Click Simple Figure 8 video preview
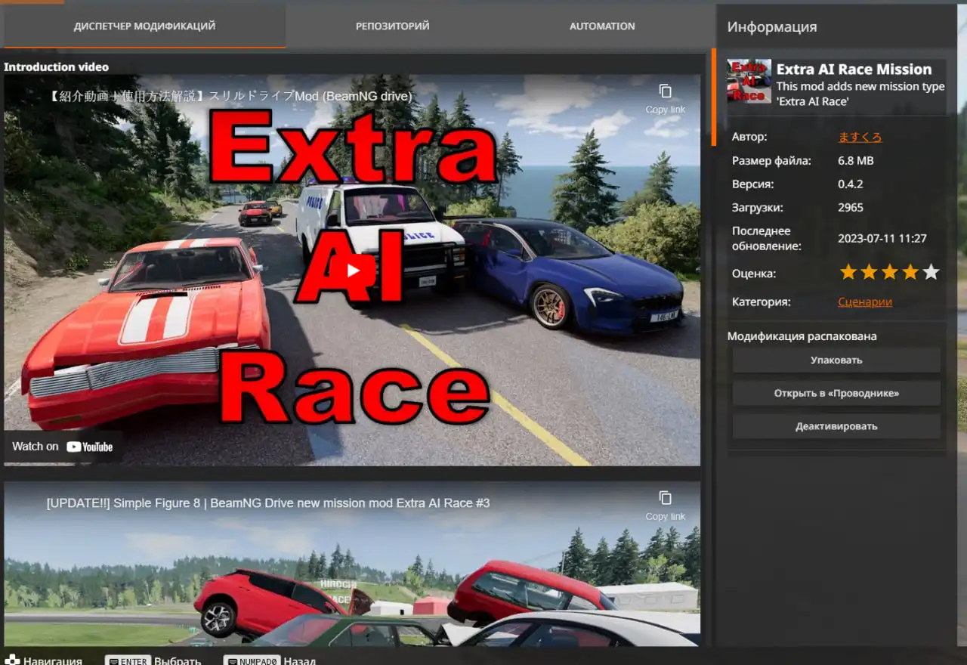 tap(352, 564)
